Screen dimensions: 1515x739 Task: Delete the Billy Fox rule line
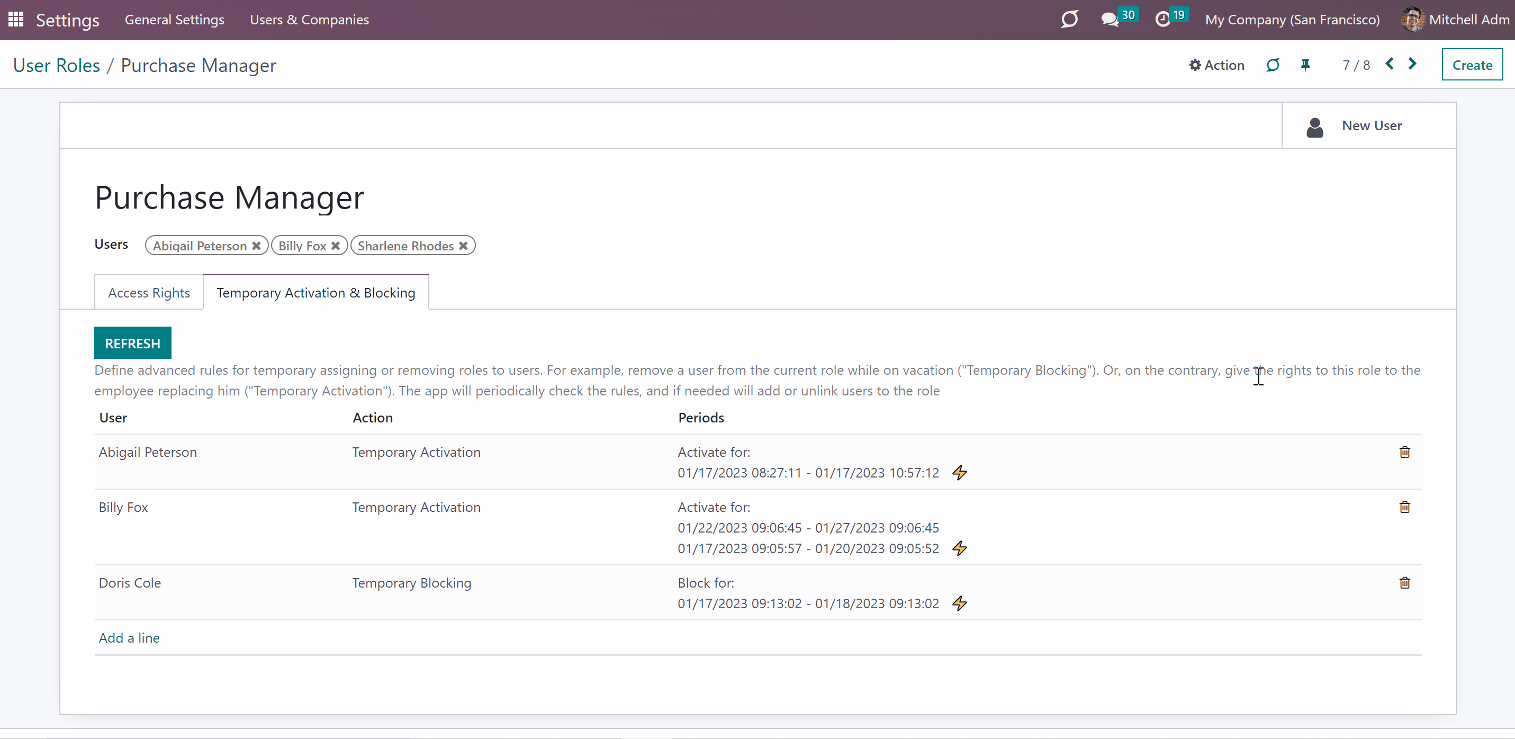[1404, 507]
